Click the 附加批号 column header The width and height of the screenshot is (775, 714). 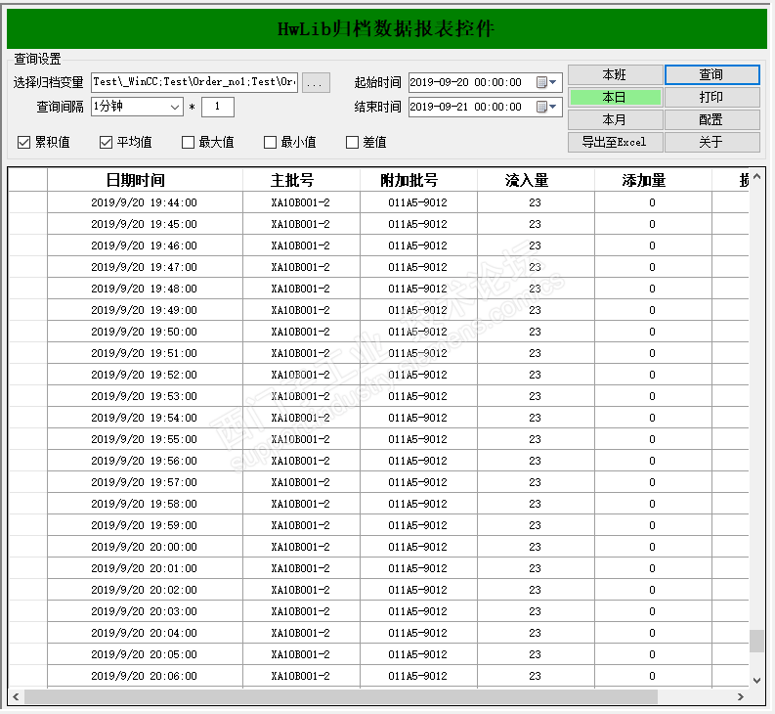418,180
